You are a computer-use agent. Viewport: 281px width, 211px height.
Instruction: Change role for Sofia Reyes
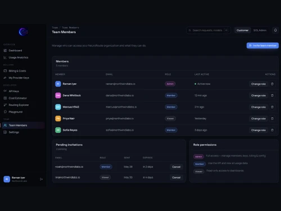click(x=259, y=130)
